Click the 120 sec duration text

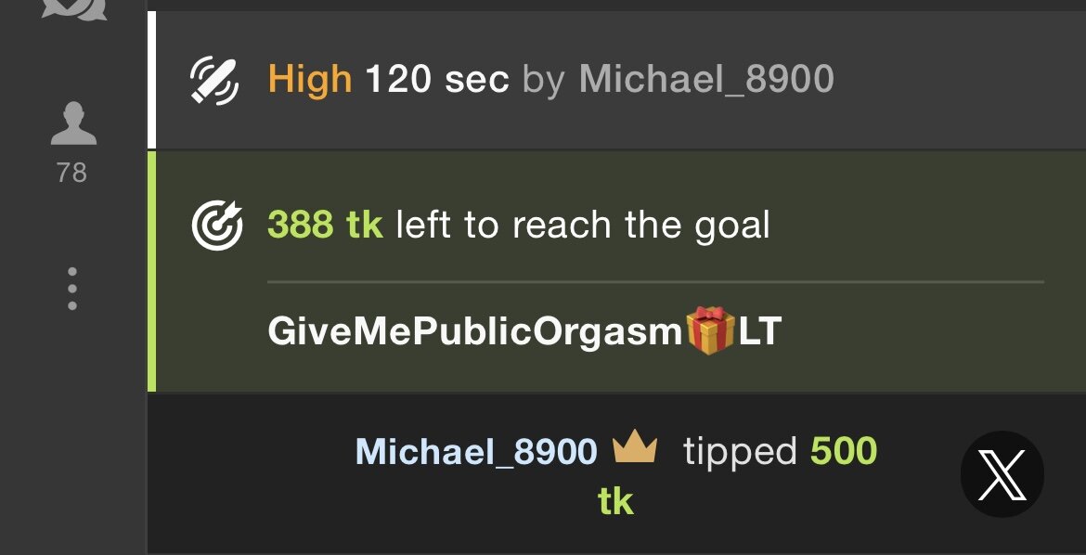tap(437, 78)
